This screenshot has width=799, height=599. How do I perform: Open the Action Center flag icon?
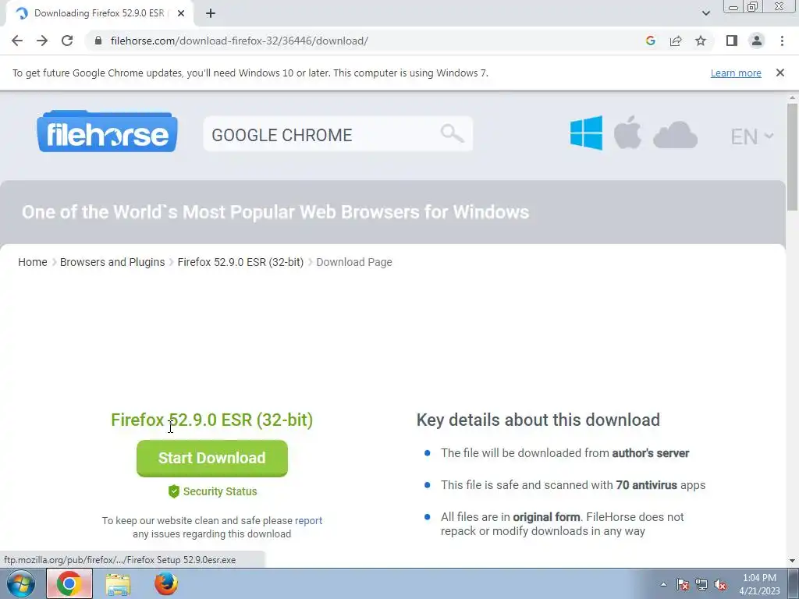pyautogui.click(x=682, y=584)
